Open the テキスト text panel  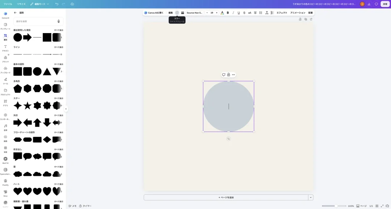click(x=5, y=48)
